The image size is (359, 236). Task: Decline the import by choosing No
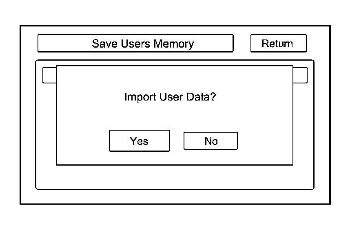[211, 141]
